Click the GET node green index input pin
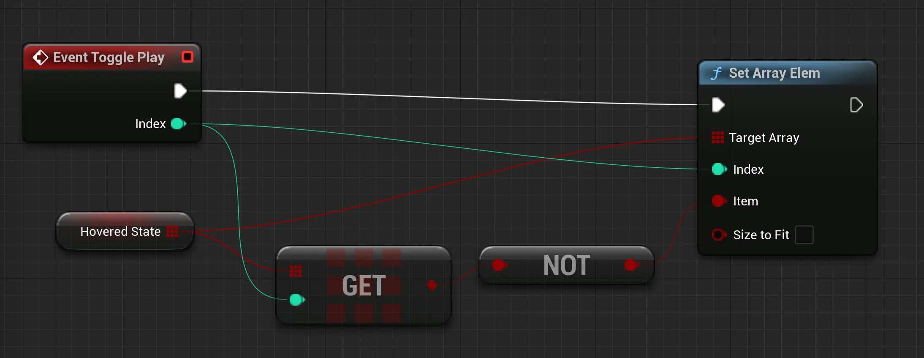 click(297, 300)
